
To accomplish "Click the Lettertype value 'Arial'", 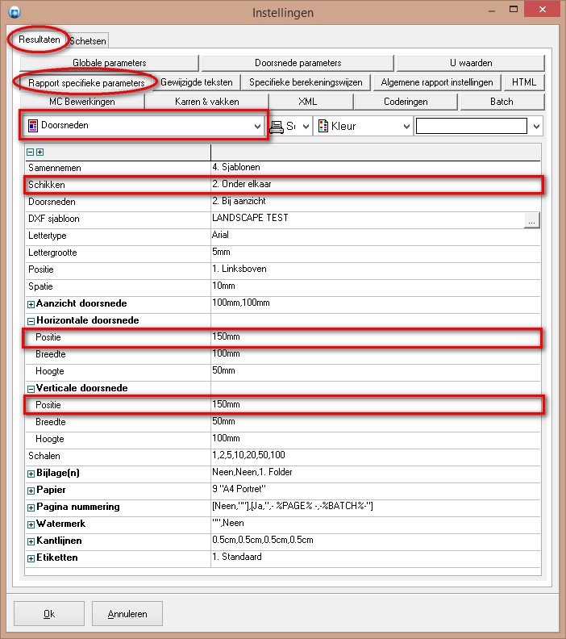I will coord(220,235).
